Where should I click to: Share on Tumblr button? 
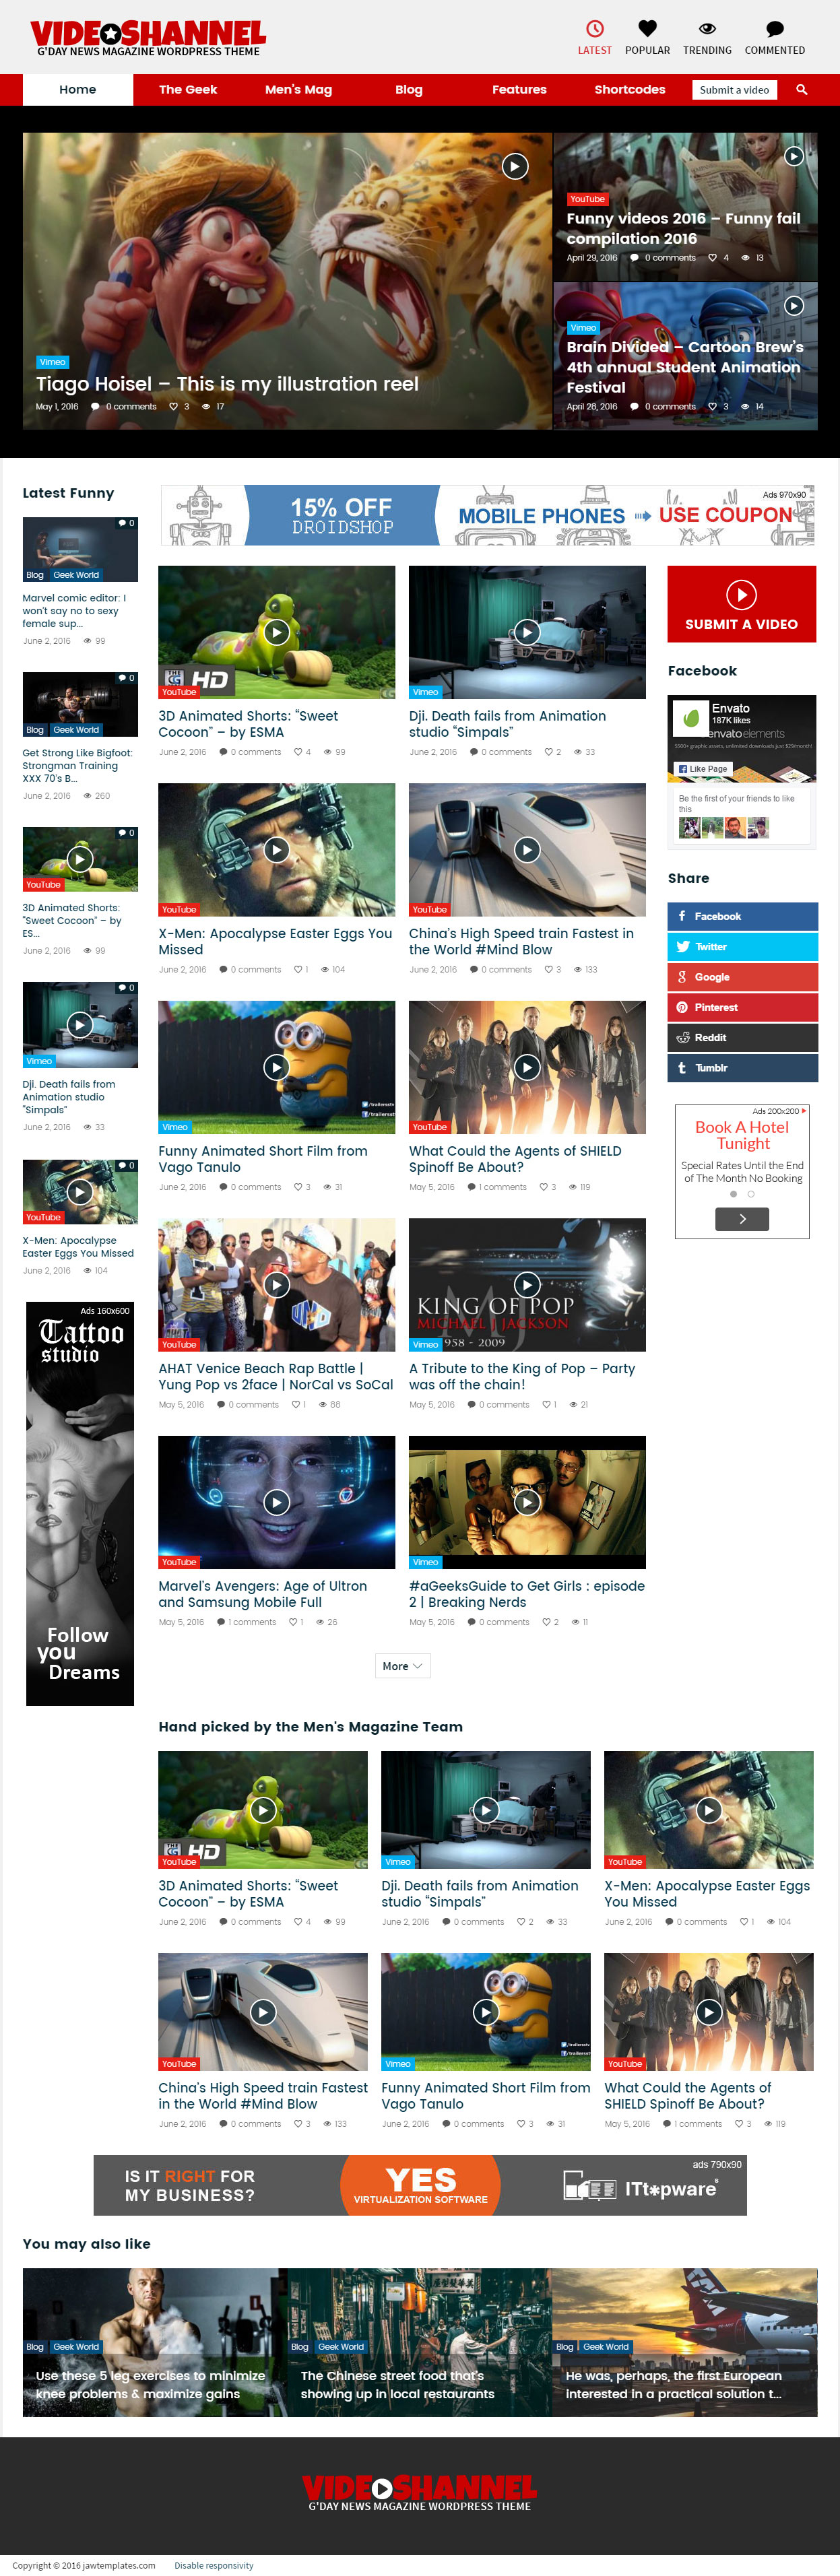(742, 1068)
